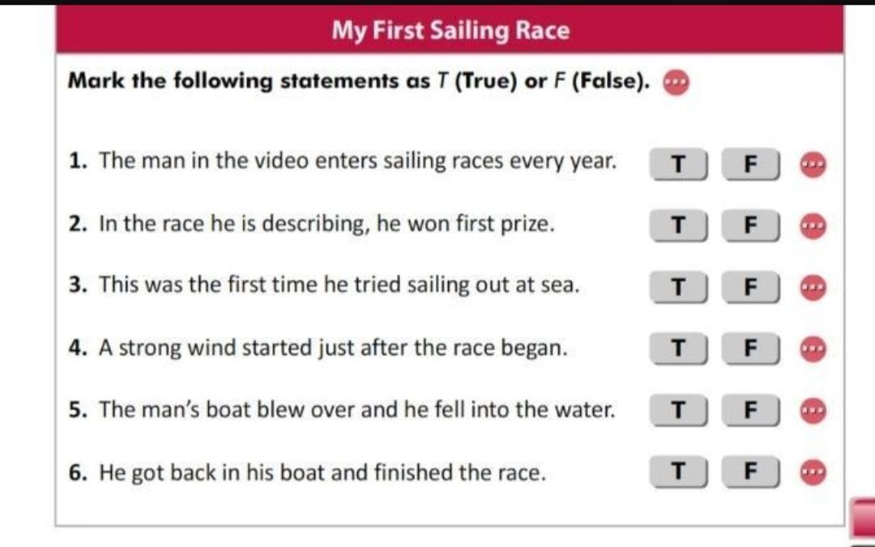875x547 pixels.
Task: Mark statement 1 as True
Action: [679, 164]
